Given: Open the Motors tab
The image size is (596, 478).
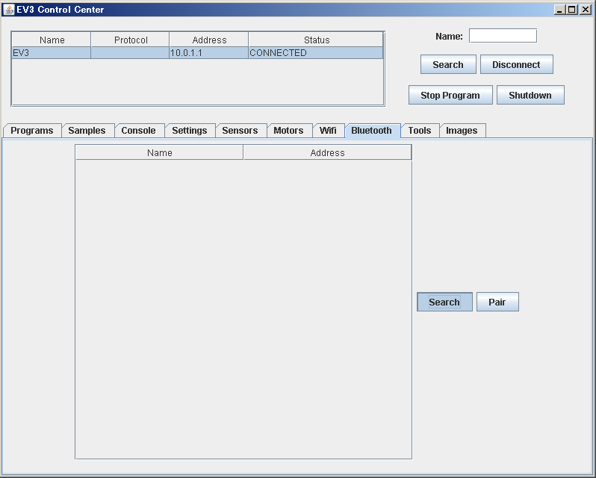Looking at the screenshot, I should click(288, 130).
